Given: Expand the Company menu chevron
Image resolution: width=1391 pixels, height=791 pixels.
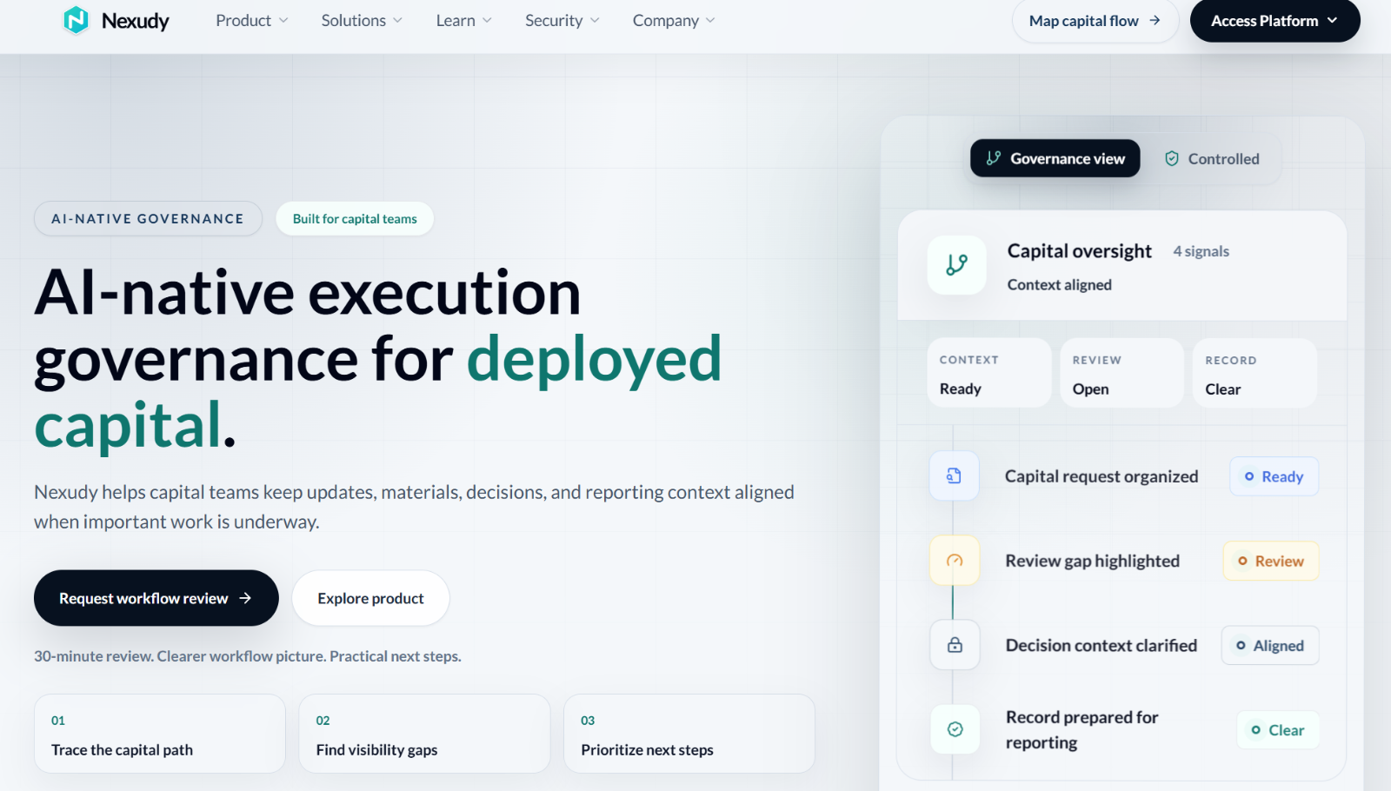Looking at the screenshot, I should point(710,20).
